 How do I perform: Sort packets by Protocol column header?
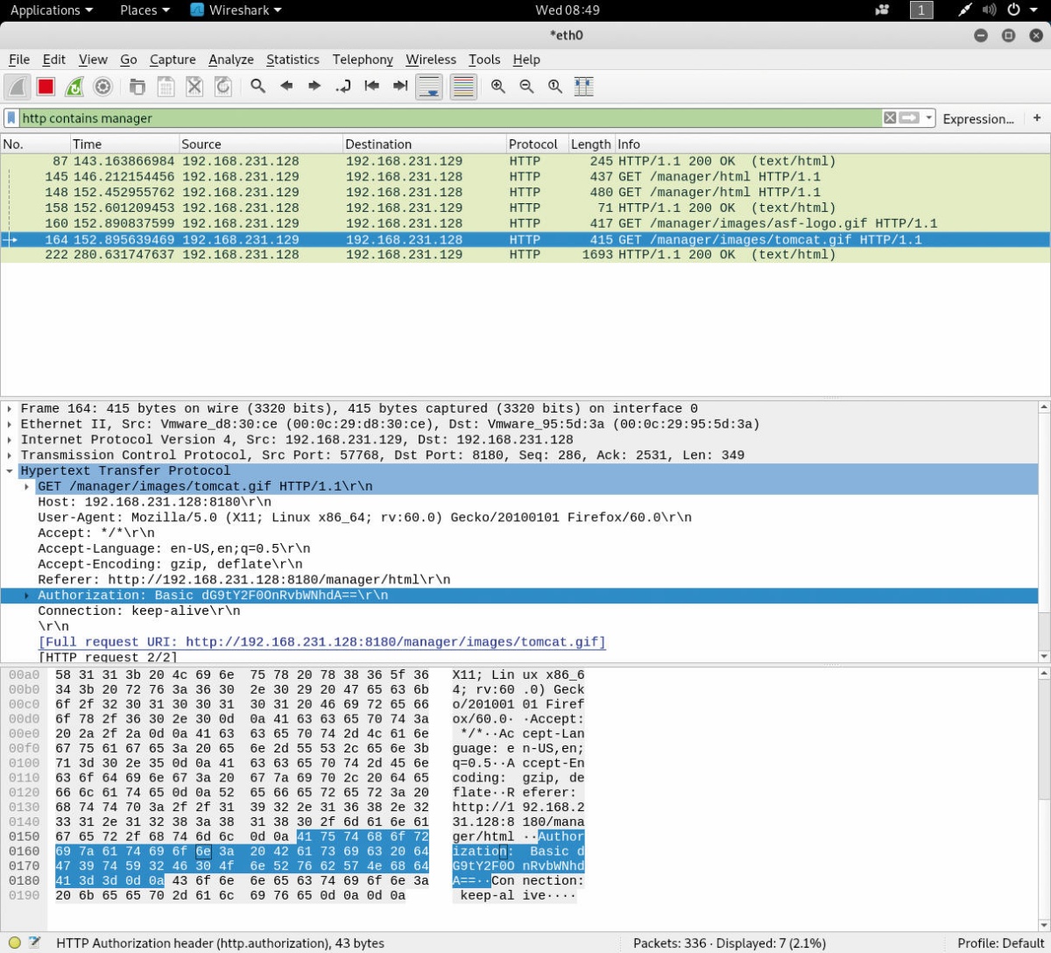click(x=536, y=144)
